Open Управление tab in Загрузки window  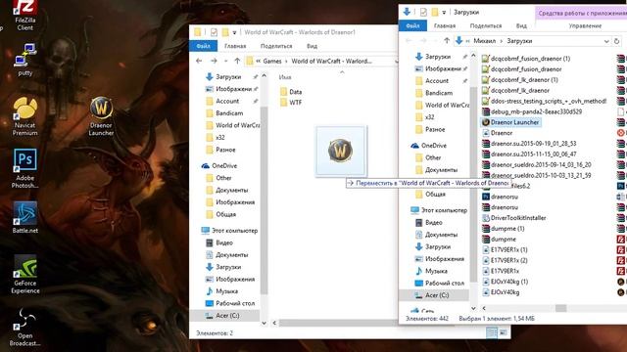pos(585,25)
